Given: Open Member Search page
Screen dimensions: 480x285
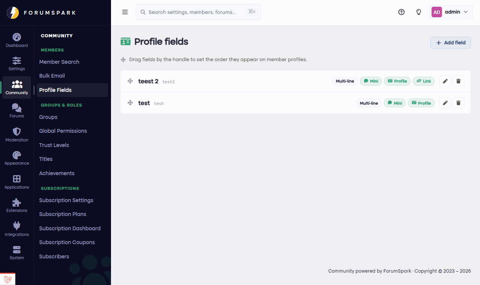Looking at the screenshot, I should coord(59,62).
